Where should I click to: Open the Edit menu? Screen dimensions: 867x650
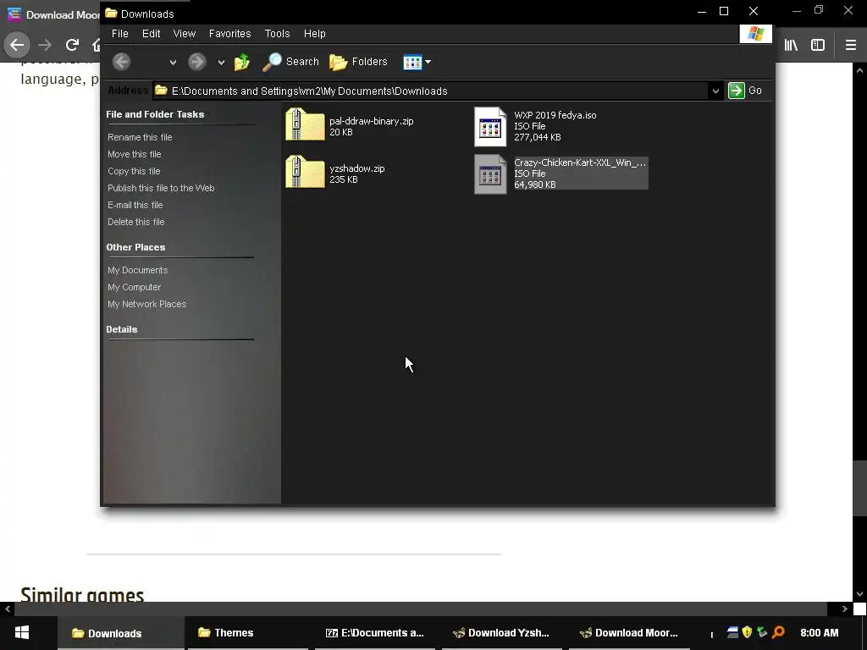(x=151, y=34)
